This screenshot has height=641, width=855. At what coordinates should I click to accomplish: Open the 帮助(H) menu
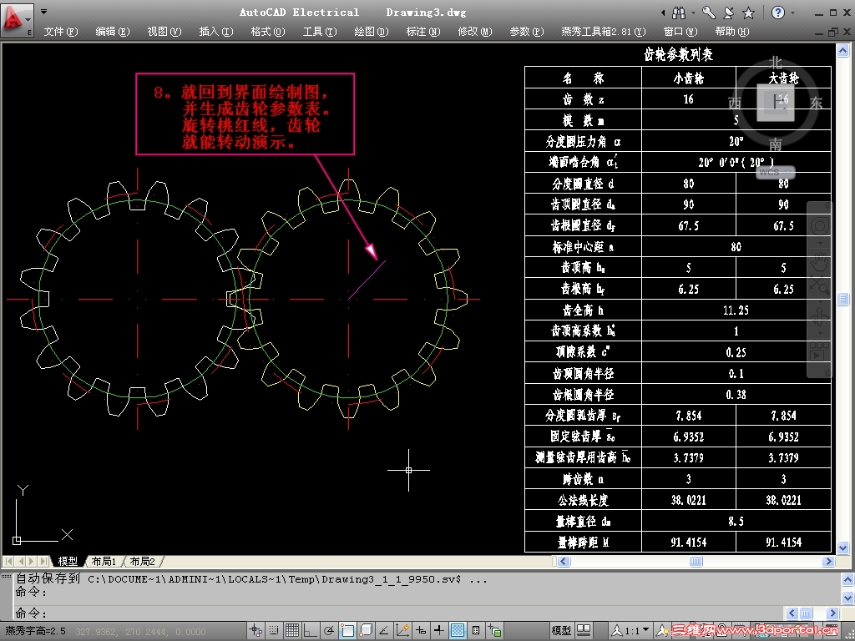click(731, 32)
